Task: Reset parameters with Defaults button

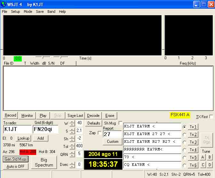Action: pyautogui.click(x=94, y=123)
